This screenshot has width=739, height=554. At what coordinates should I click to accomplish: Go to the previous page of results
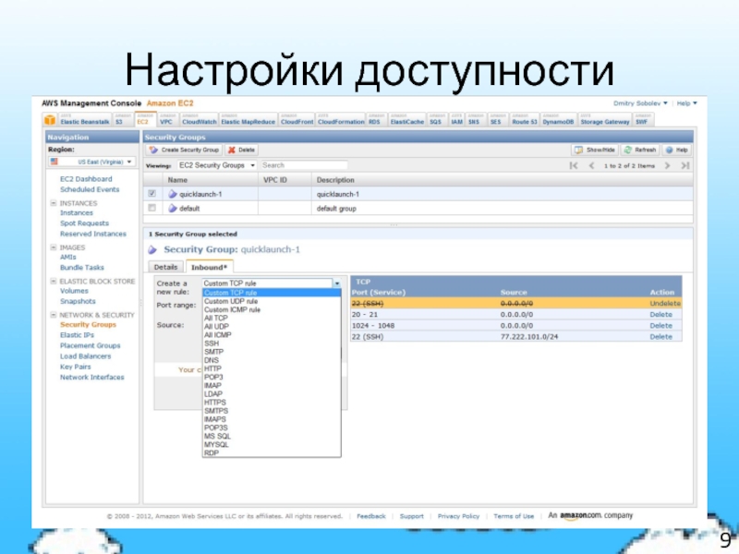pyautogui.click(x=591, y=165)
